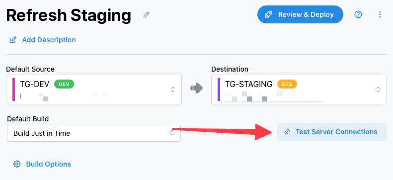The image size is (393, 180).
Task: Click the Test Server Connections button
Action: tap(332, 132)
